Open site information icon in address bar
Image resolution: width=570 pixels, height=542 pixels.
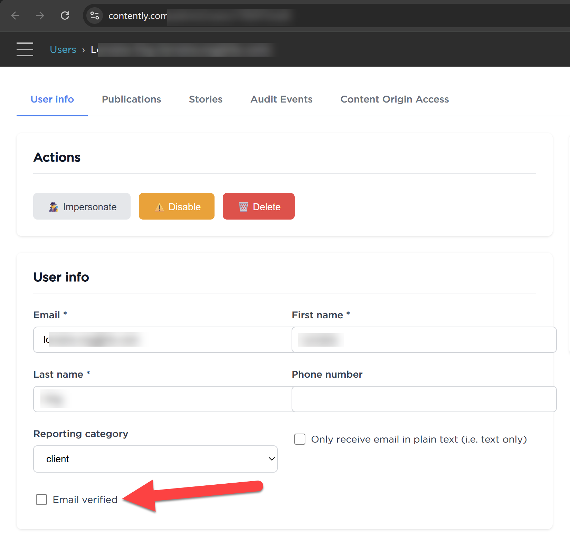94,16
